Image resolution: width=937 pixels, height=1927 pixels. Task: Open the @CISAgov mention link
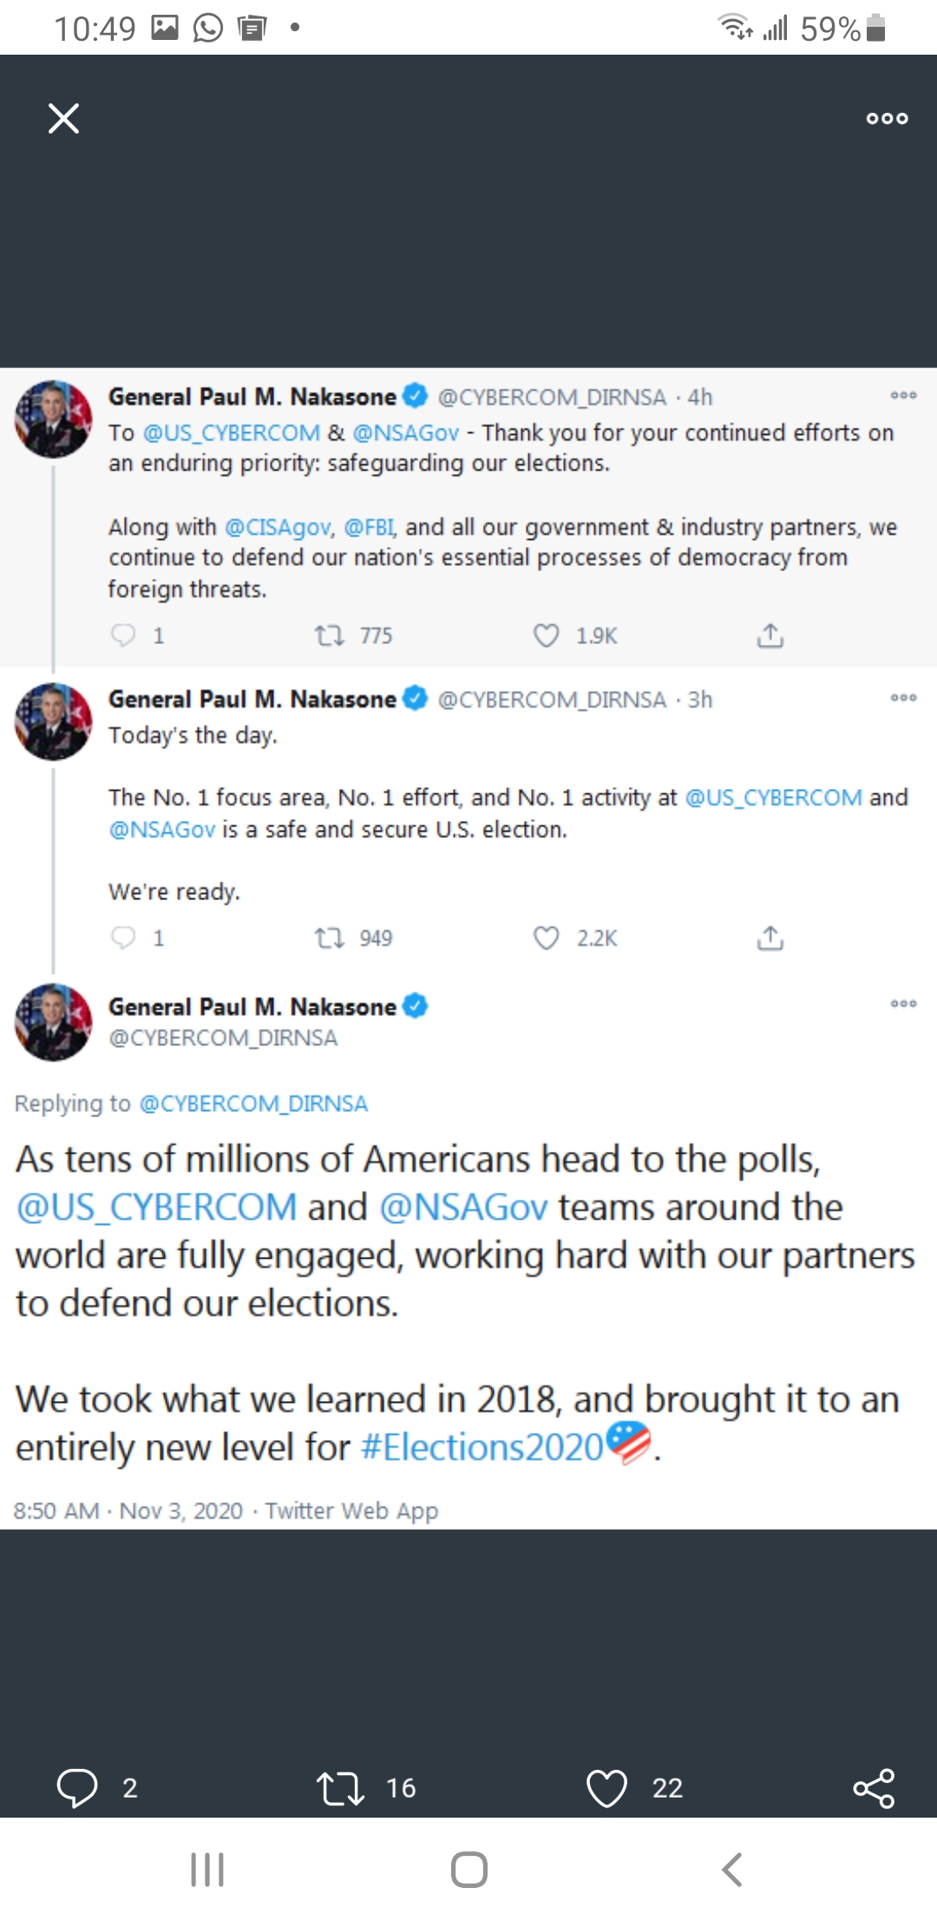(x=278, y=527)
